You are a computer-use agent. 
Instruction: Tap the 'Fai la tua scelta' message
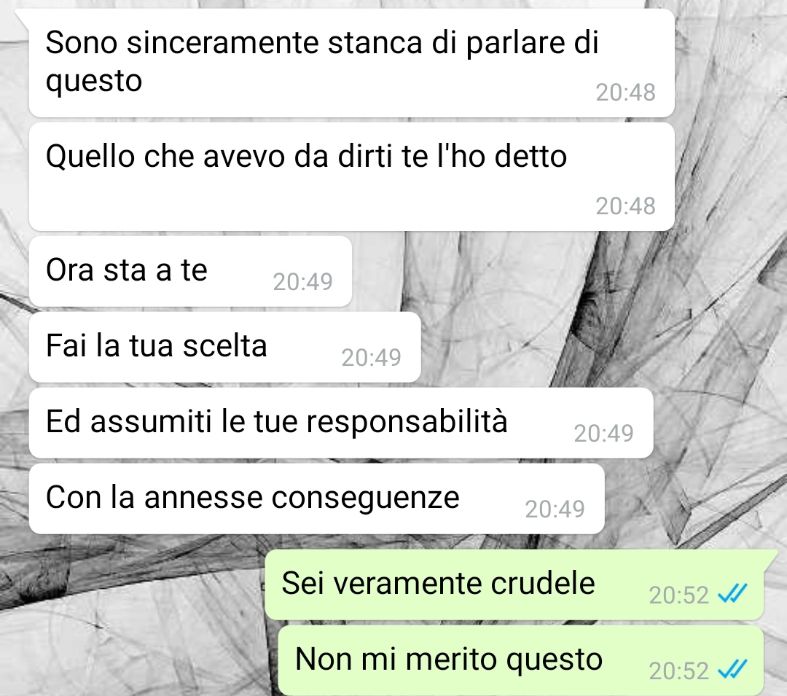(x=225, y=347)
